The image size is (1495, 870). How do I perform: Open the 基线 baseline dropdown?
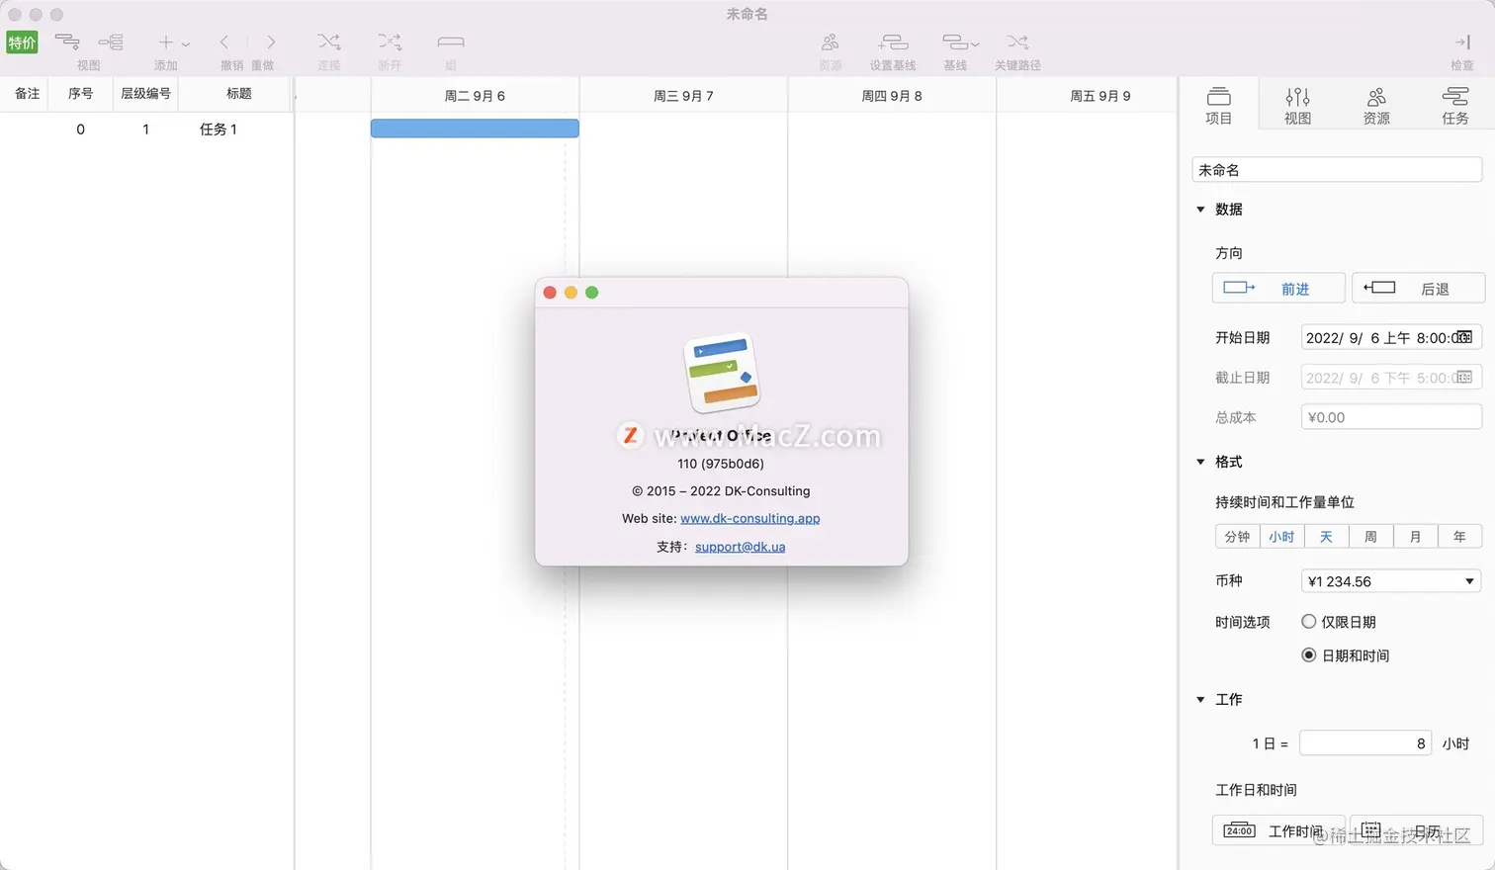pyautogui.click(x=960, y=42)
